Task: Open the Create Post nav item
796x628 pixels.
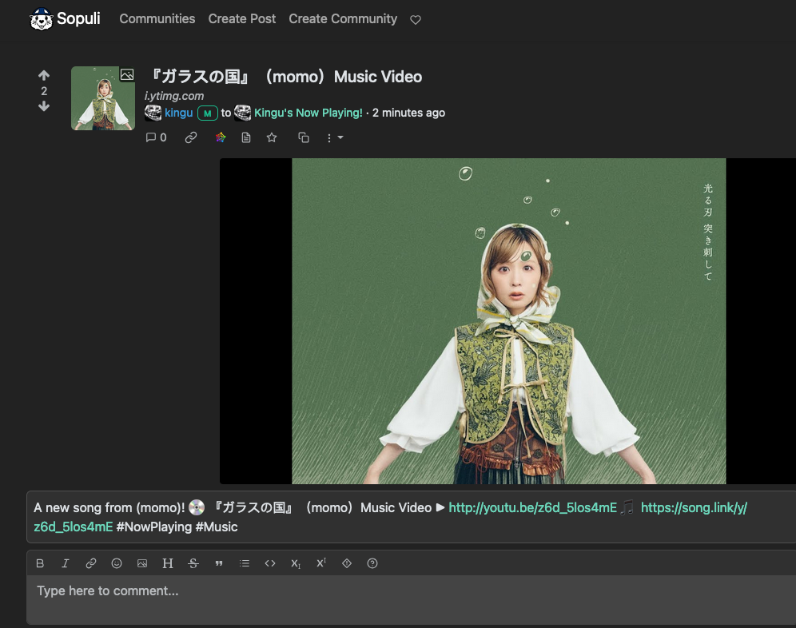Action: (242, 19)
